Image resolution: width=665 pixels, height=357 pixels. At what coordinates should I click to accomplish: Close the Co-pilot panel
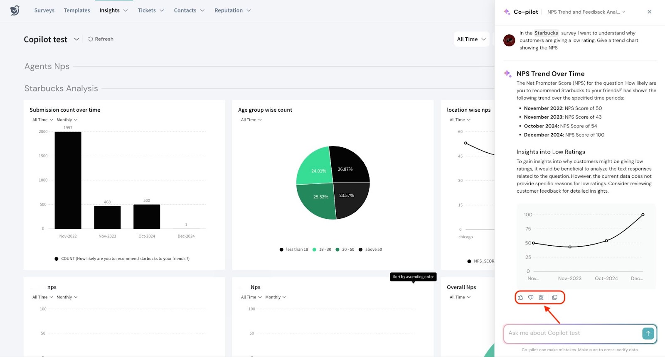pos(649,12)
